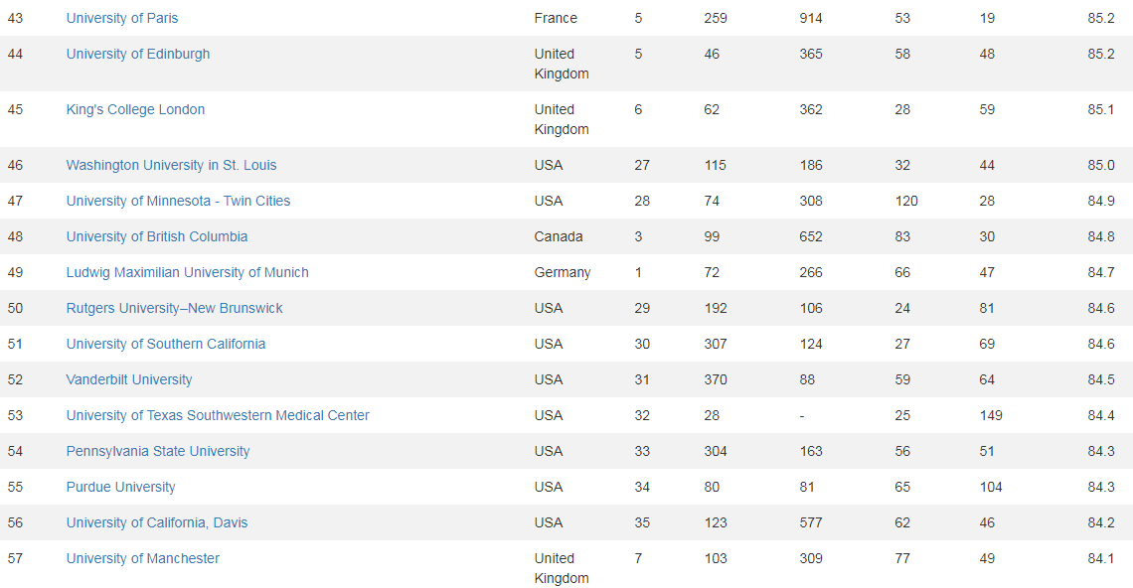1133x588 pixels.
Task: Open University of British Columbia page
Action: point(157,237)
